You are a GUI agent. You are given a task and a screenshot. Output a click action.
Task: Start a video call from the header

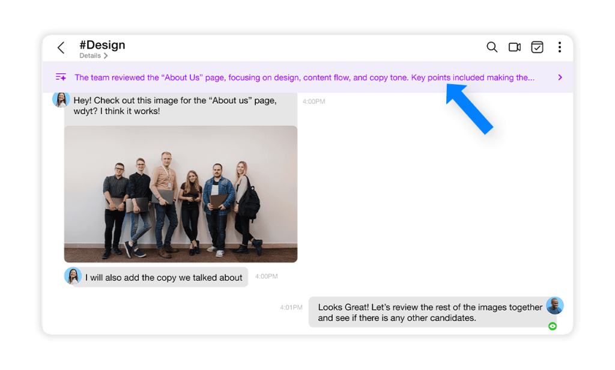pyautogui.click(x=515, y=47)
